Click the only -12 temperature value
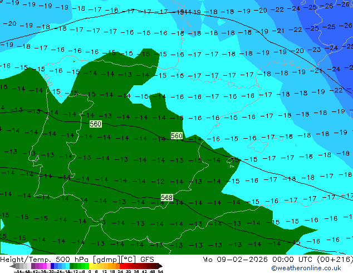This screenshot has width=353, height=273. (158, 182)
